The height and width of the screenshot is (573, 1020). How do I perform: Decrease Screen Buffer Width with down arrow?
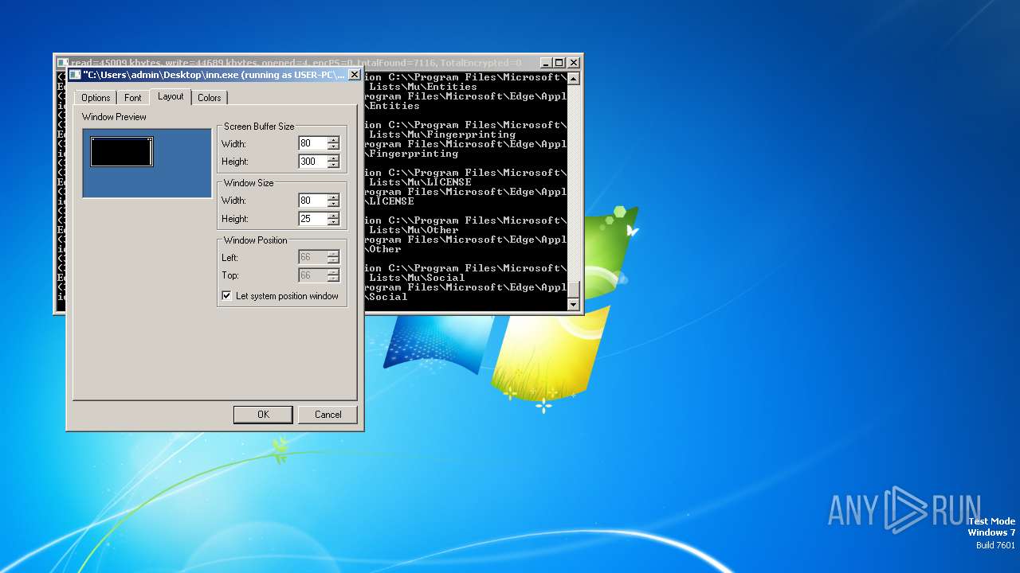tap(333, 147)
